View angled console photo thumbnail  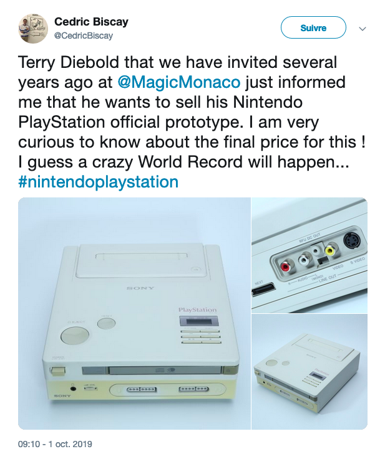click(309, 372)
